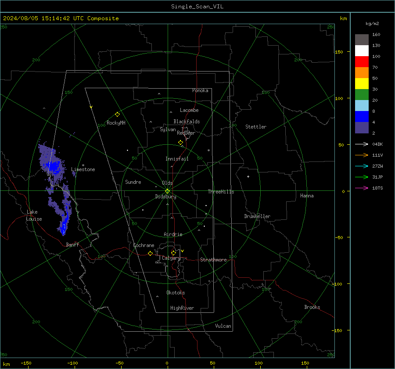Click the orange 50-70 legend color block
This screenshot has width=395, height=369.
pos(362,73)
